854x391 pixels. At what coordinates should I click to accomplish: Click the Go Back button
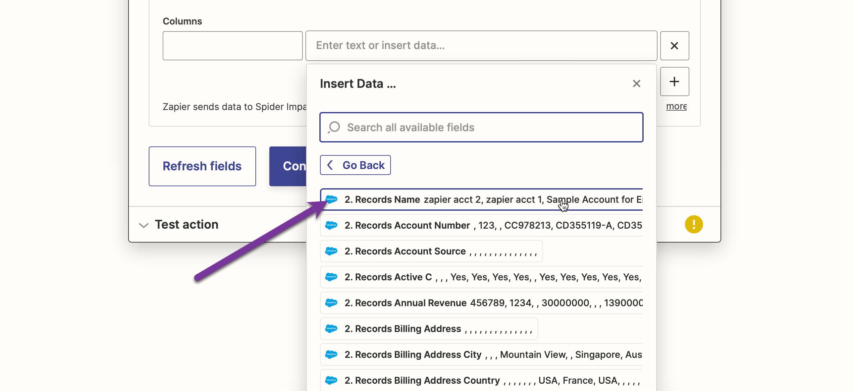point(355,165)
